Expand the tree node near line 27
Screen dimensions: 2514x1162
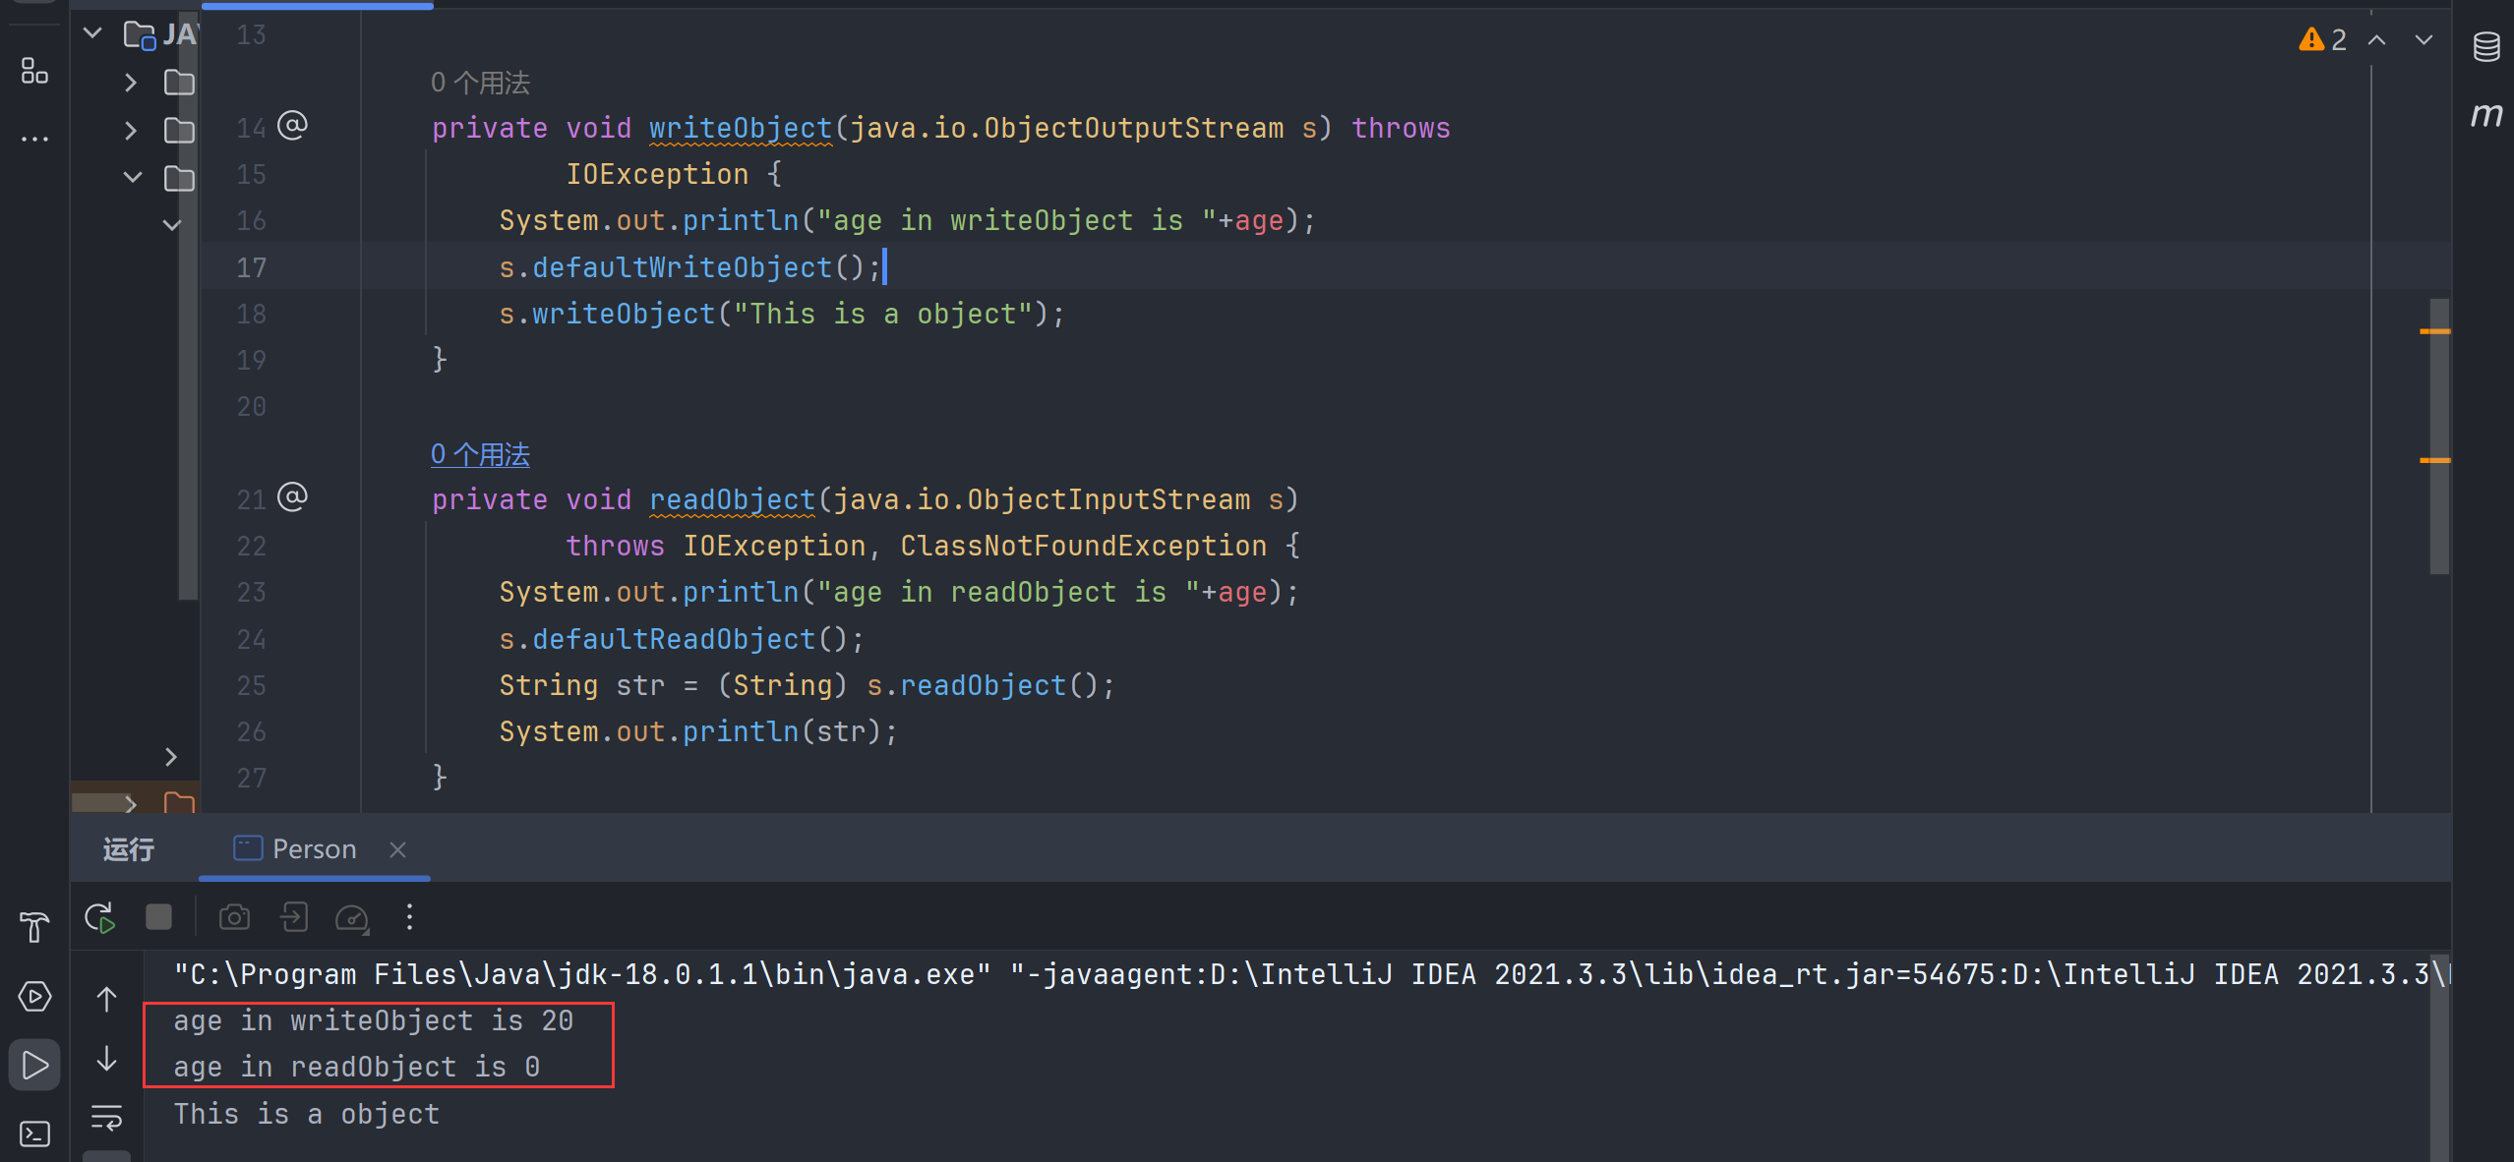click(x=171, y=756)
